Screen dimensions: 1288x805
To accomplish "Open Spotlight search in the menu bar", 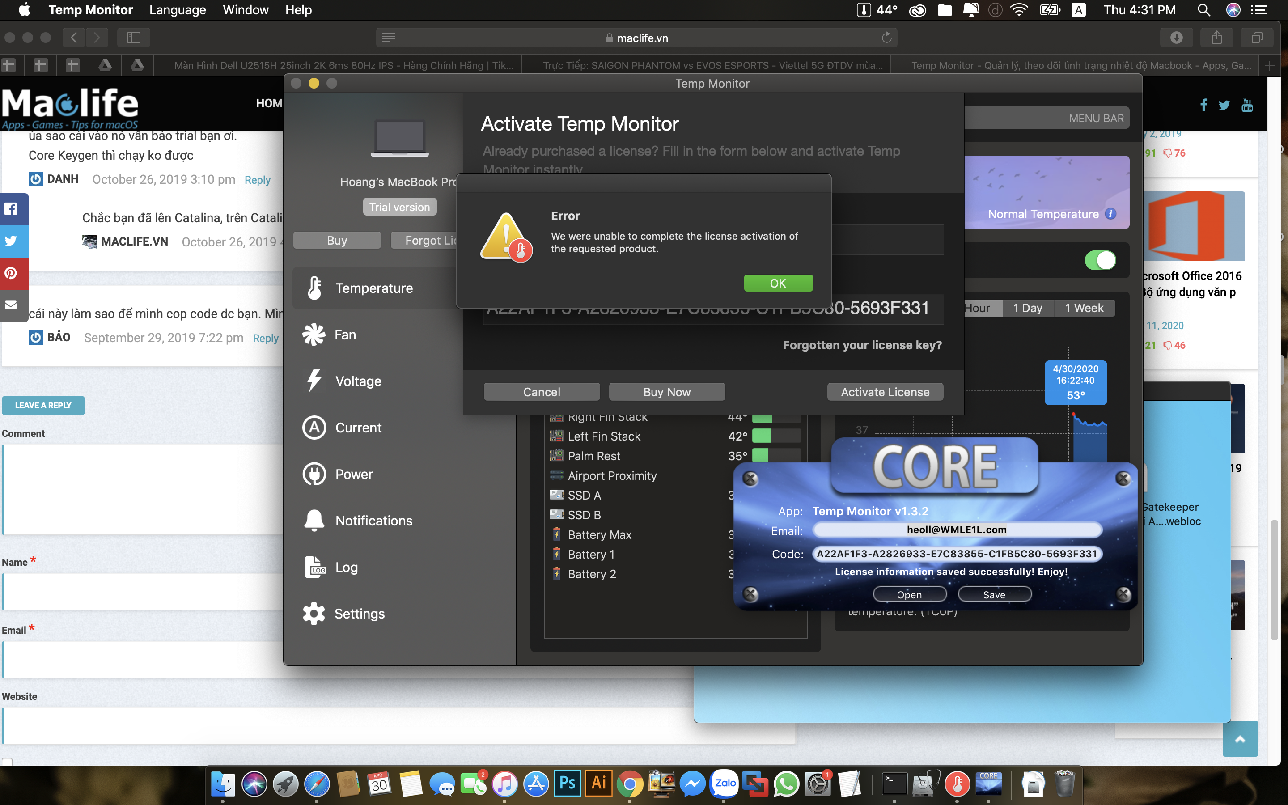I will coord(1203,9).
